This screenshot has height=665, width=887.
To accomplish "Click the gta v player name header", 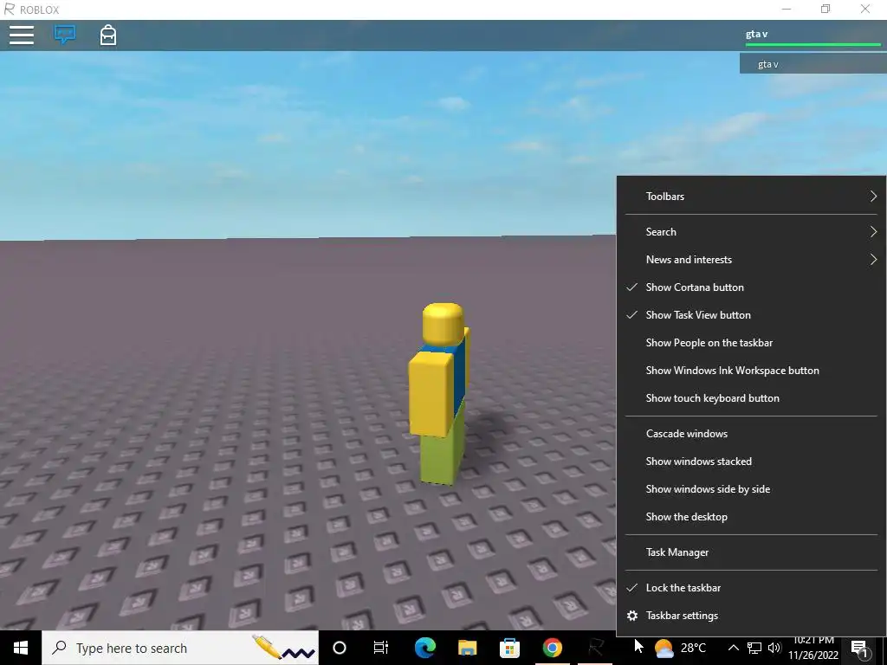I will pyautogui.click(x=756, y=34).
